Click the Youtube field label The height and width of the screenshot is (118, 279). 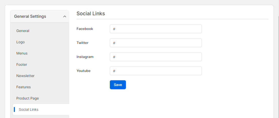[84, 71]
